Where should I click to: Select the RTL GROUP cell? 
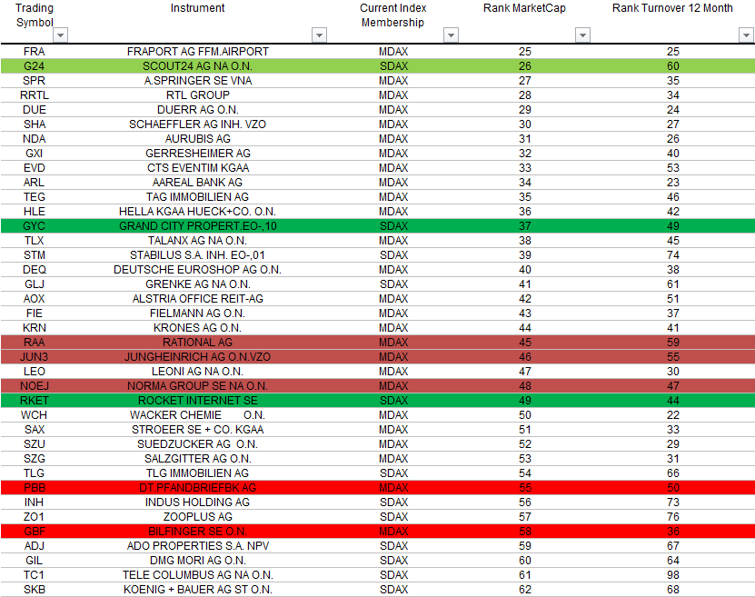point(197,95)
